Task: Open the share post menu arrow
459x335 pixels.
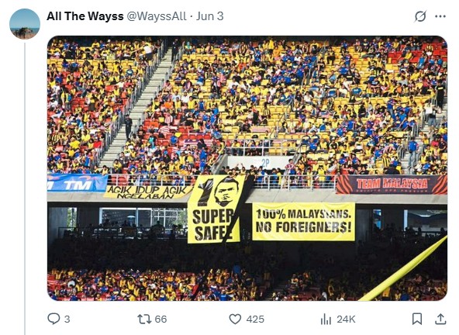Action: tap(440, 319)
